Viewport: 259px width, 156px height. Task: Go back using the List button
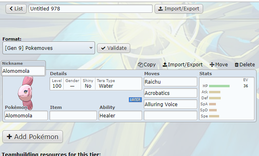(16, 8)
